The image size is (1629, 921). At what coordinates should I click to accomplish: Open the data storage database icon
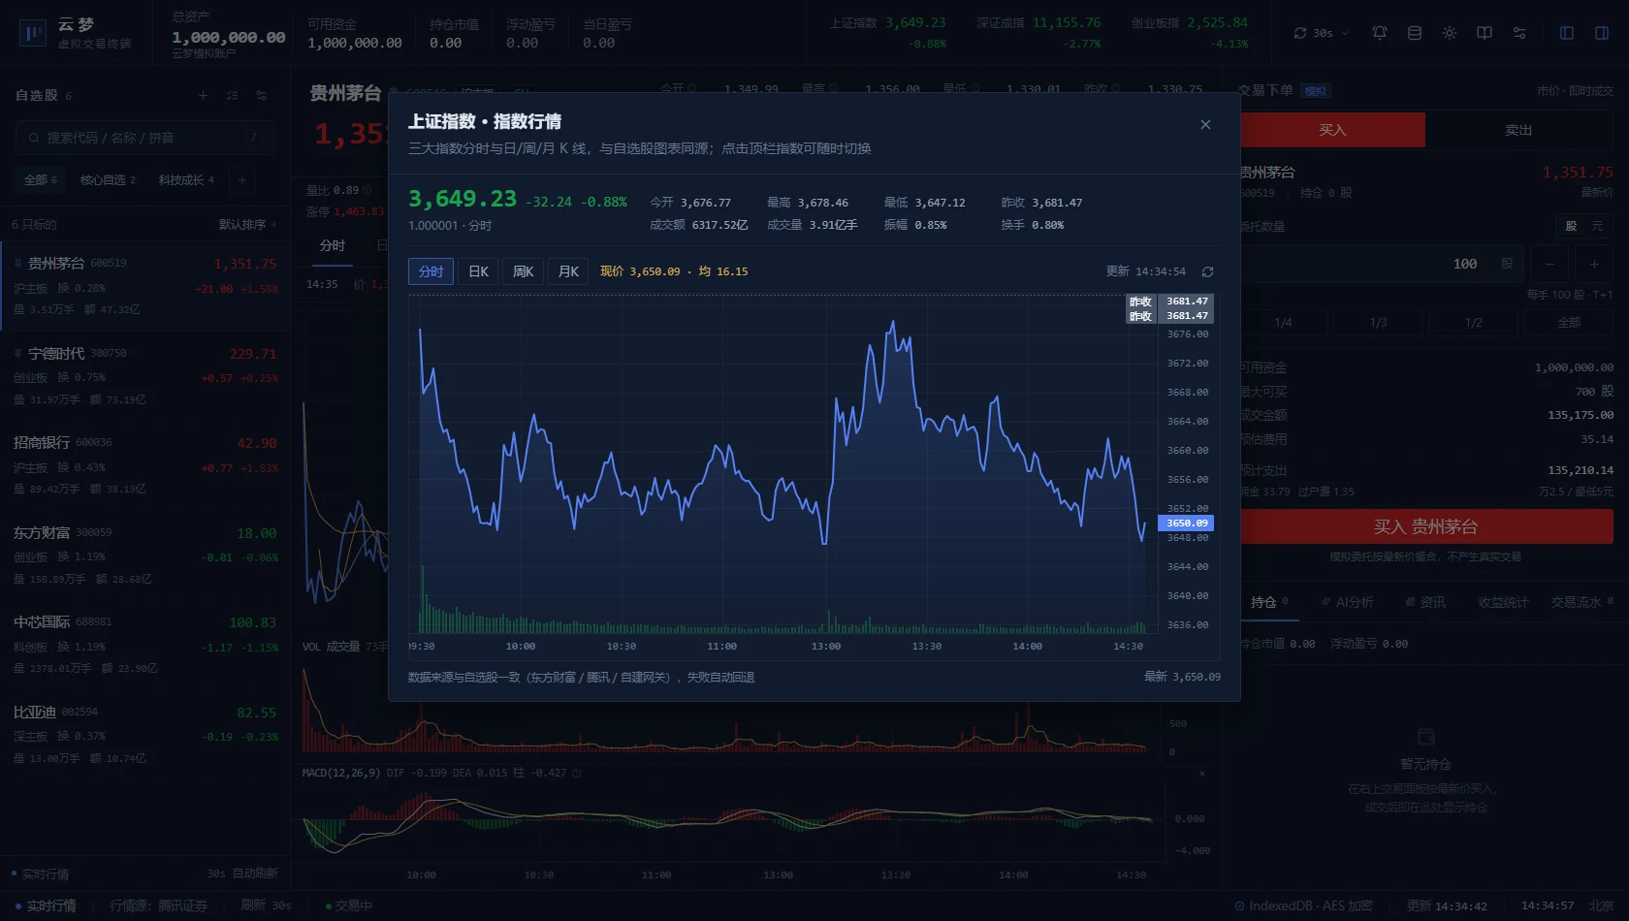1415,33
